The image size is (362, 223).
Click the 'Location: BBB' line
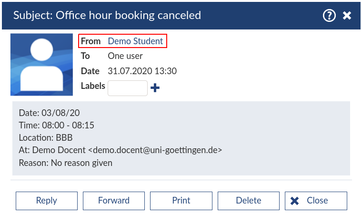tap(45, 138)
